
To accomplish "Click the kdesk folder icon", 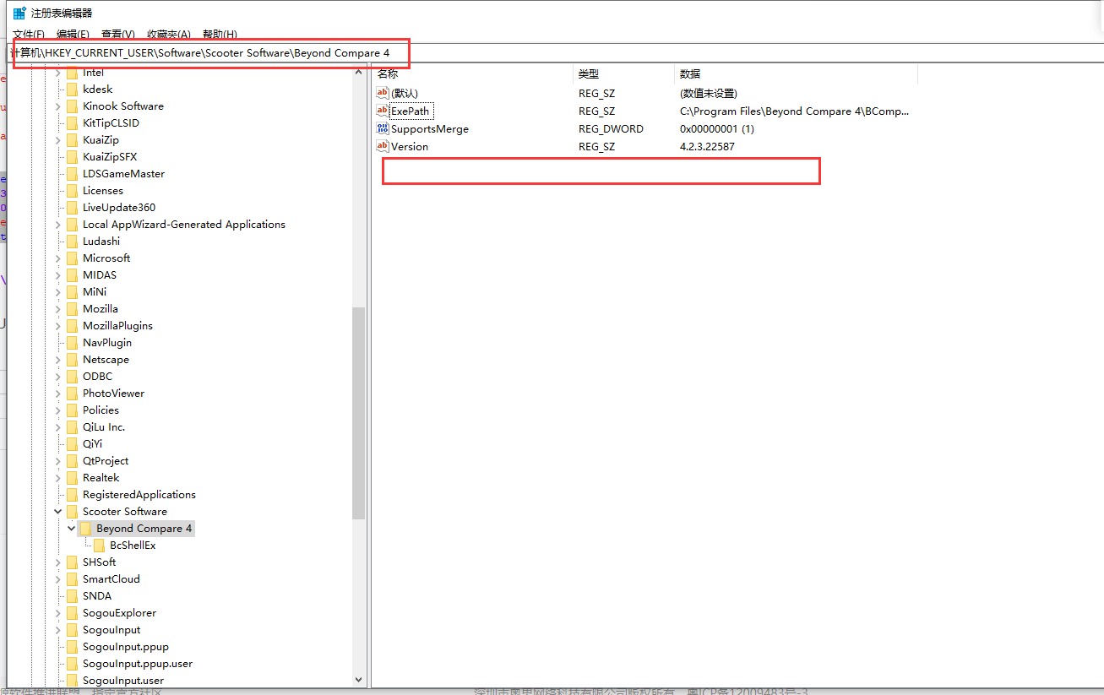I will tap(72, 90).
